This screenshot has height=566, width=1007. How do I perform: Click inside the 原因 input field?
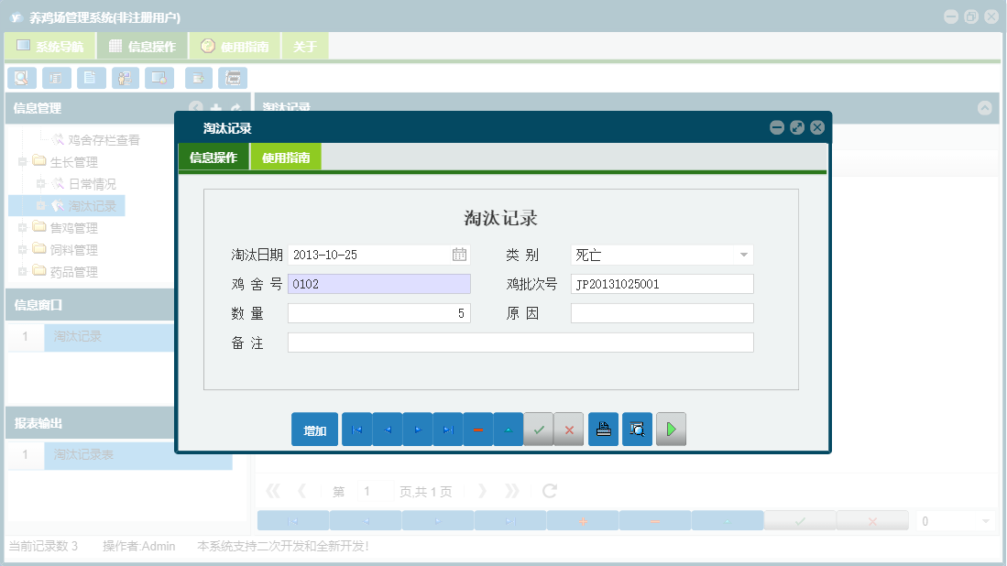tap(662, 314)
